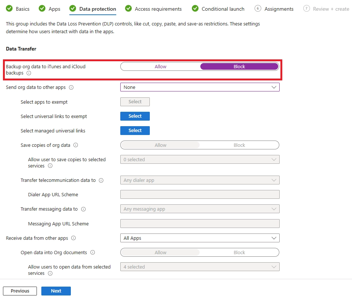Viewport: 352px width, 301px height.
Task: Click info icon next to Send org data
Action: point(71,87)
